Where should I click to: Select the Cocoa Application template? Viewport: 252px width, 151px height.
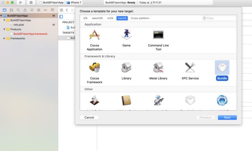(95, 40)
